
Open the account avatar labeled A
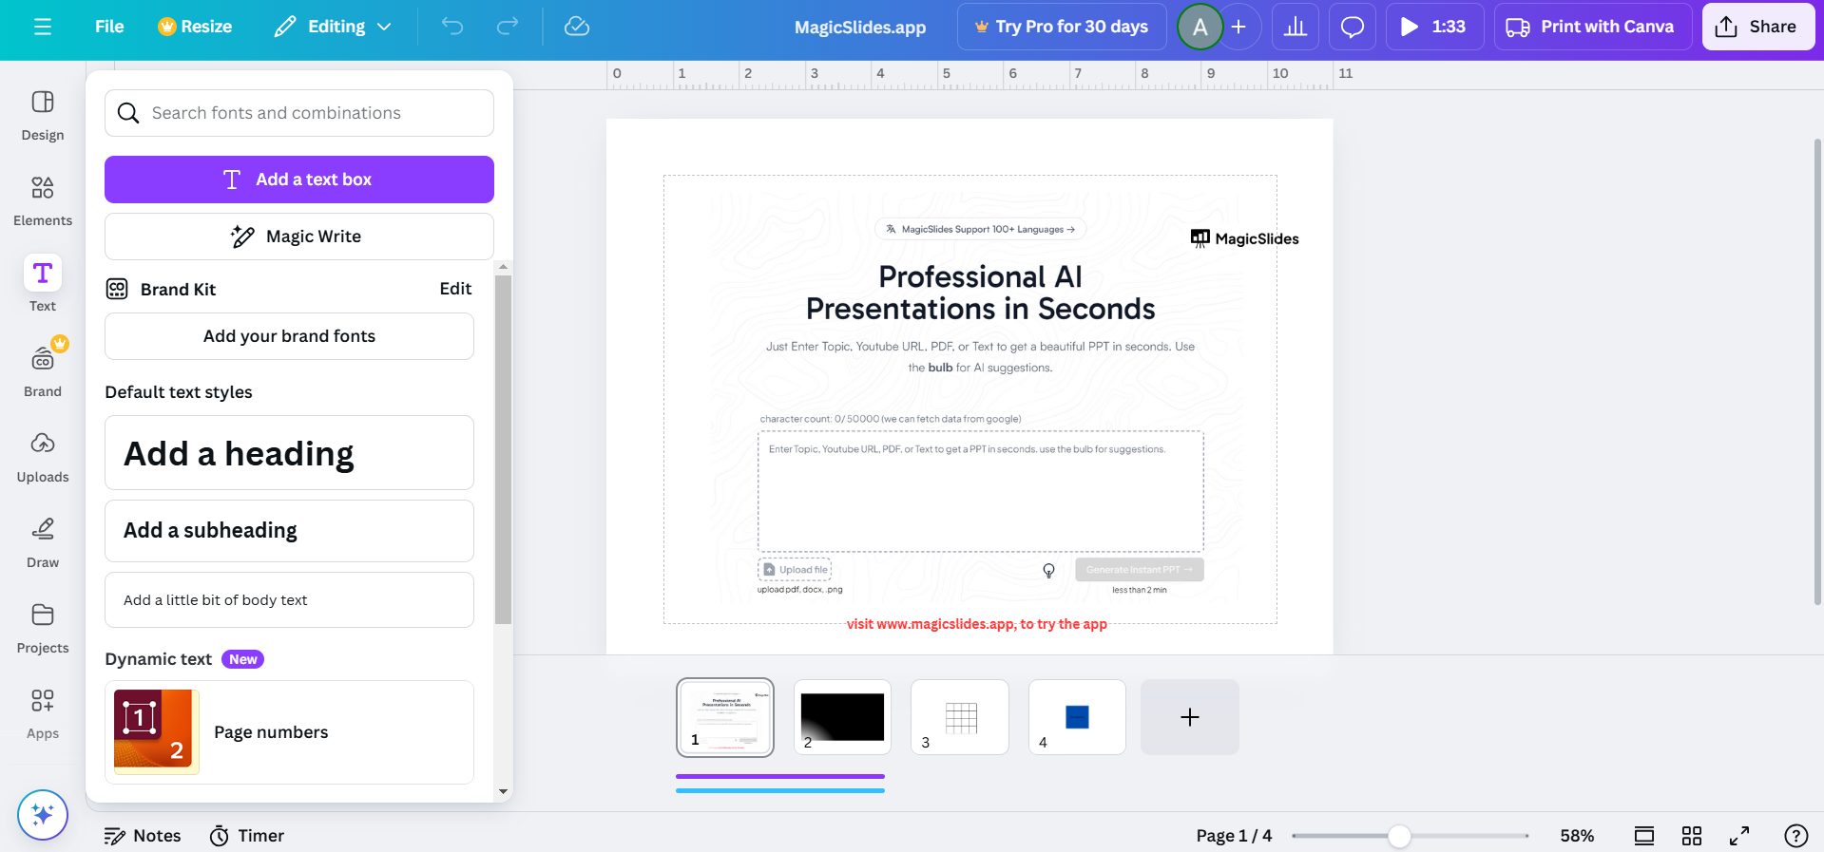(1200, 27)
